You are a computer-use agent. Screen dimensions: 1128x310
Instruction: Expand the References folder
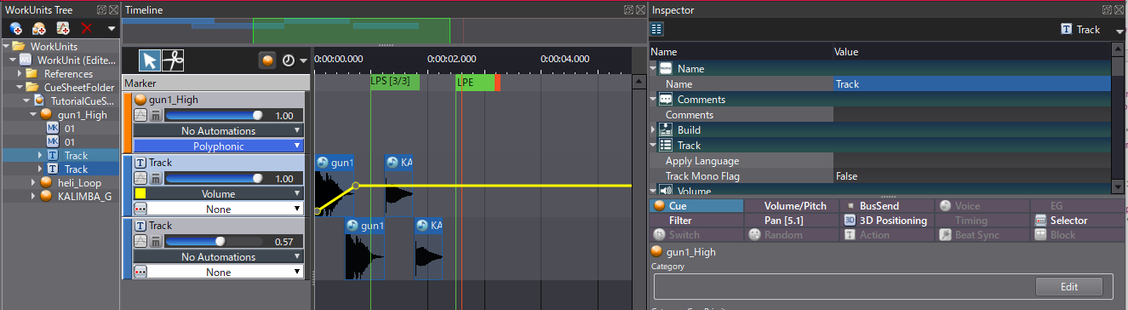tap(20, 73)
